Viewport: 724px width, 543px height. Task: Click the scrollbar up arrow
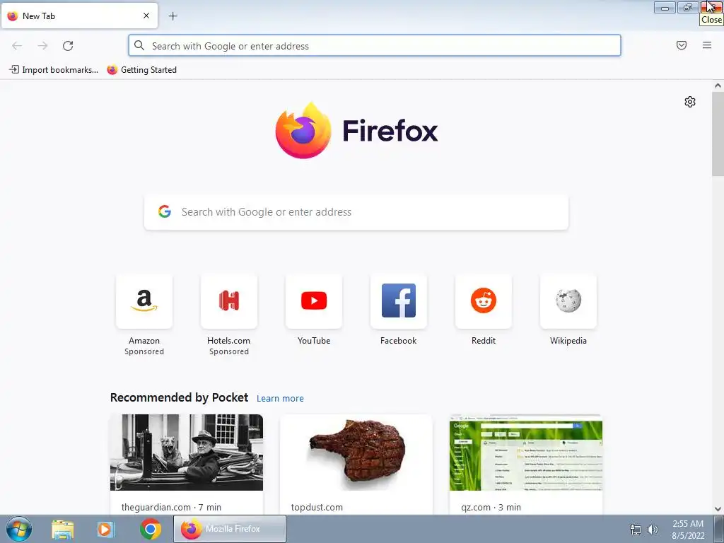[x=718, y=86]
